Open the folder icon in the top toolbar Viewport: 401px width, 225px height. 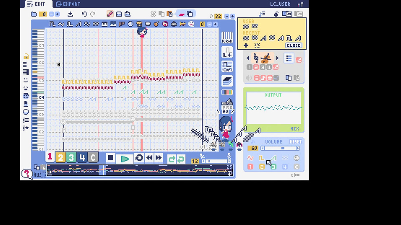[34, 14]
